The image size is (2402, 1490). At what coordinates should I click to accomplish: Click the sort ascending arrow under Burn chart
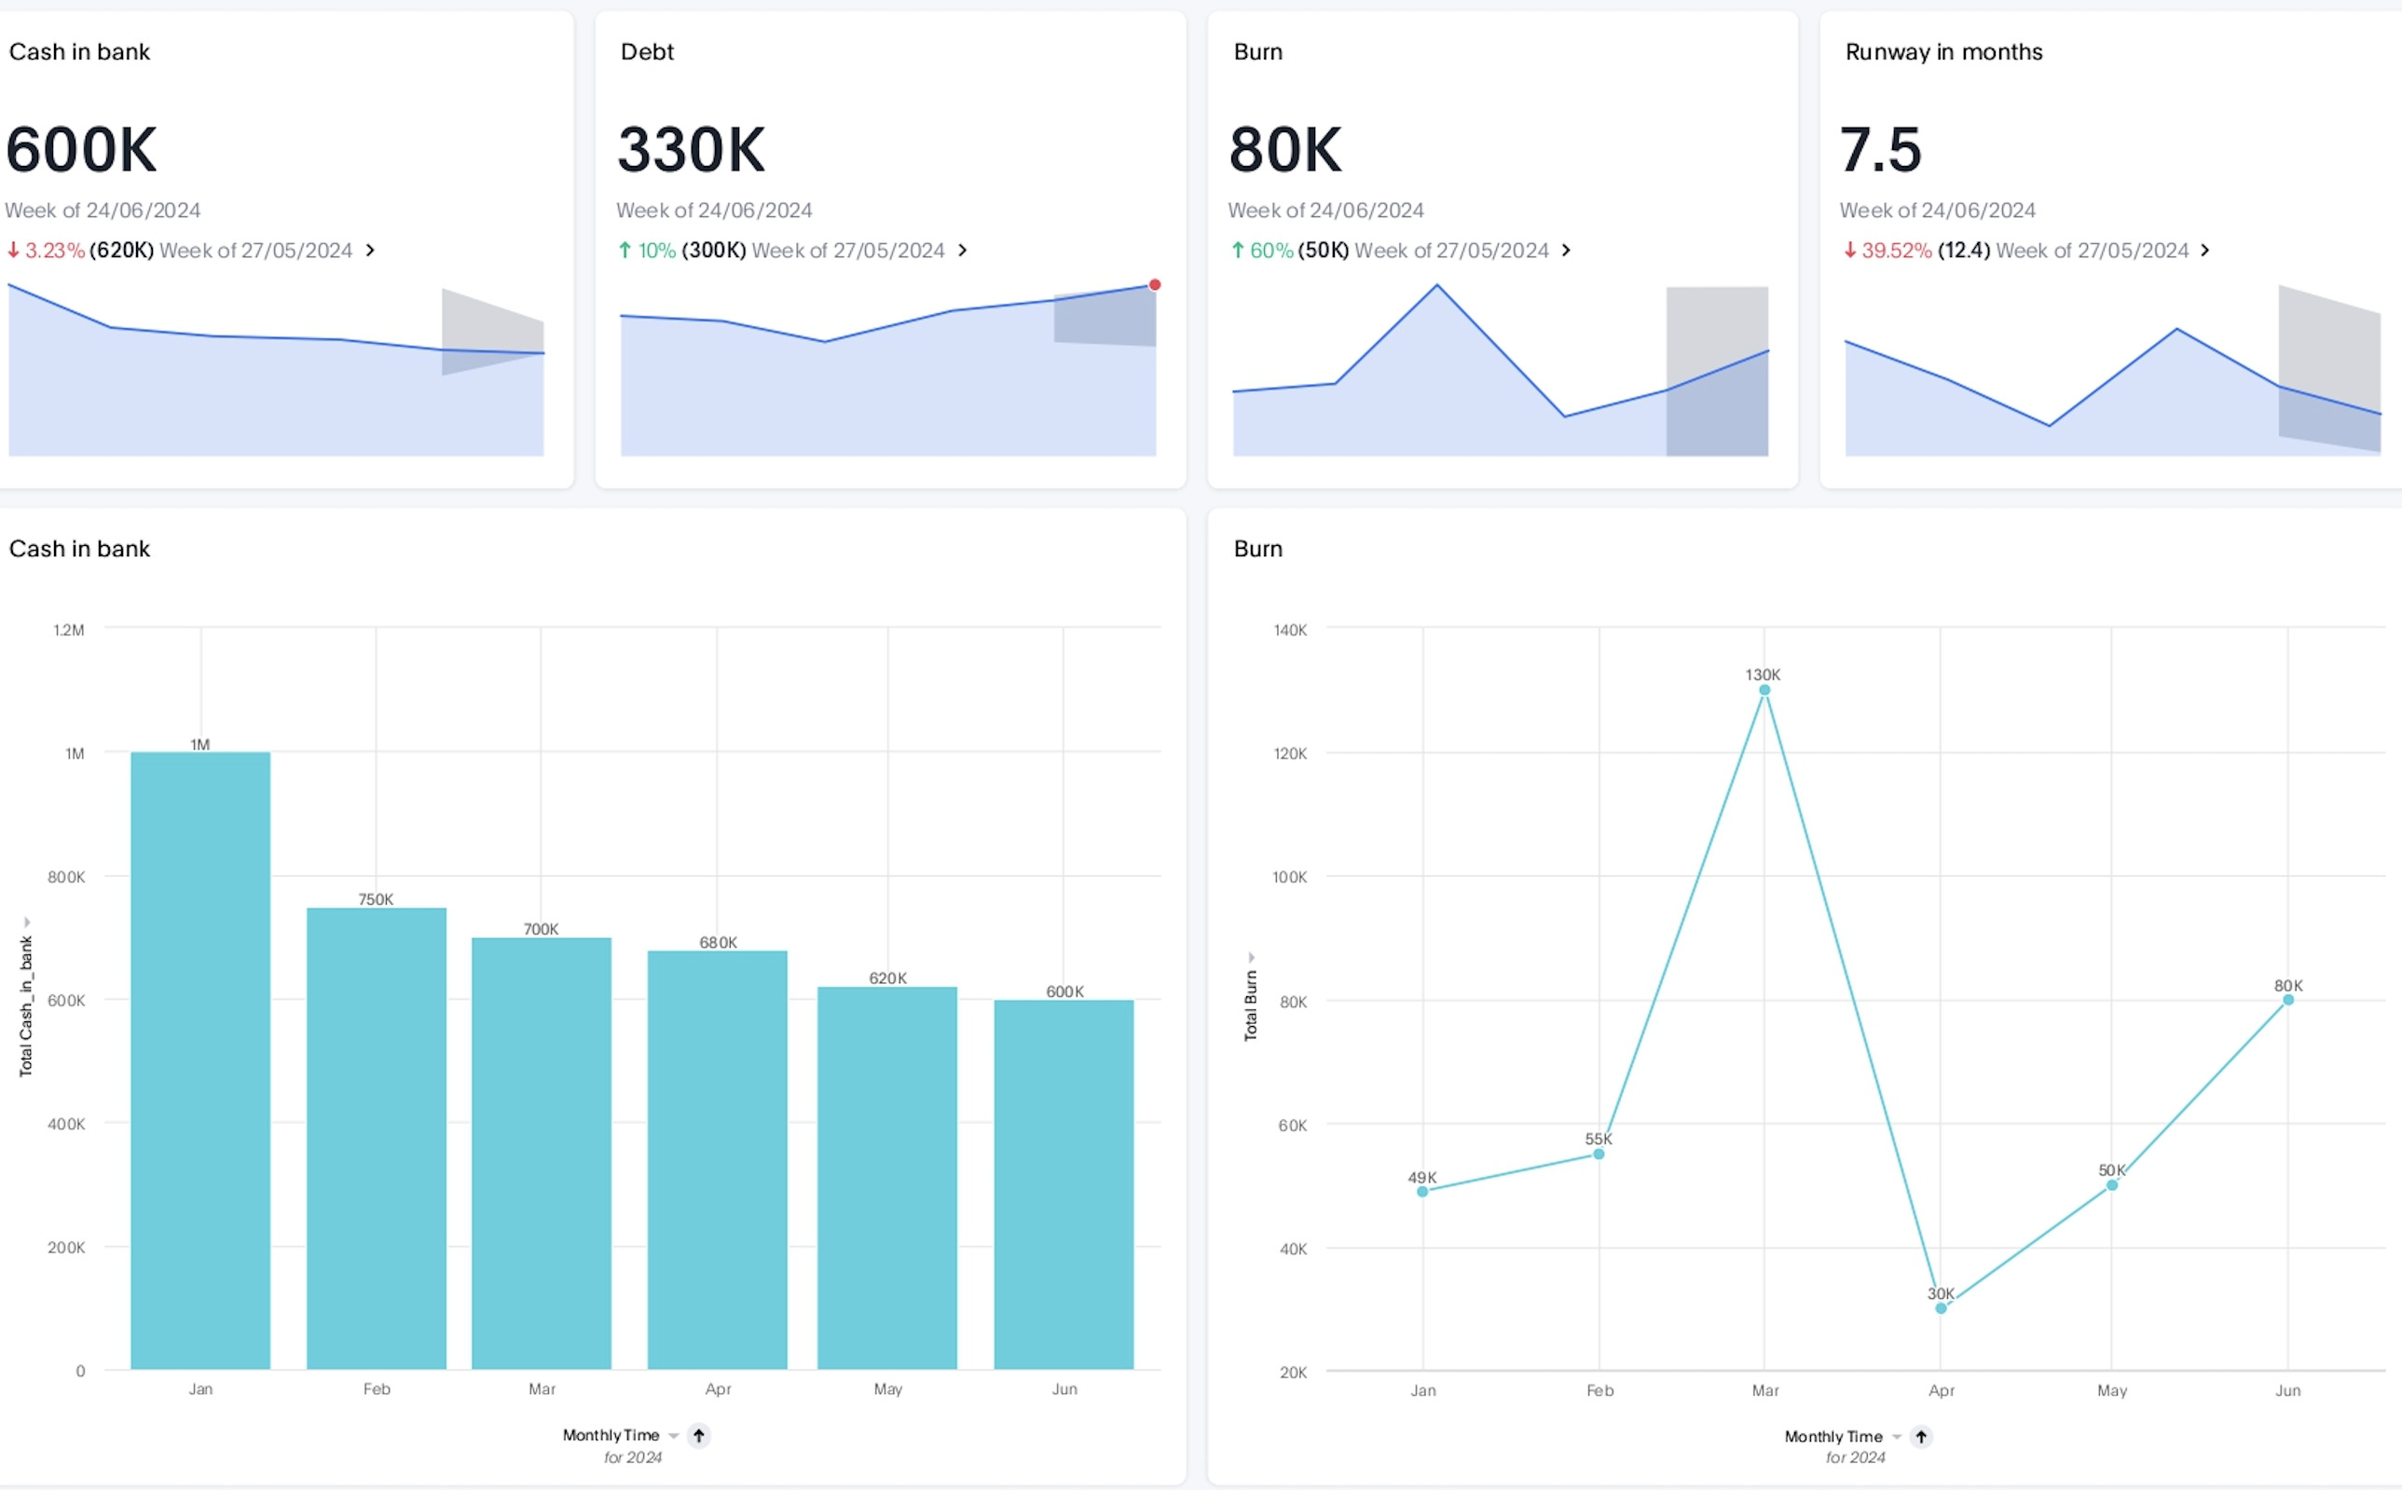click(1921, 1436)
